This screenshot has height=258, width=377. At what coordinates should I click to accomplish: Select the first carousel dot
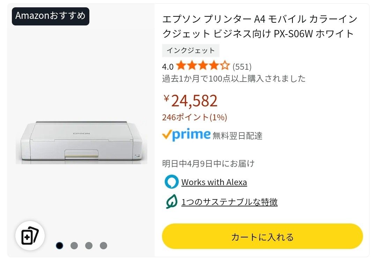(59, 245)
